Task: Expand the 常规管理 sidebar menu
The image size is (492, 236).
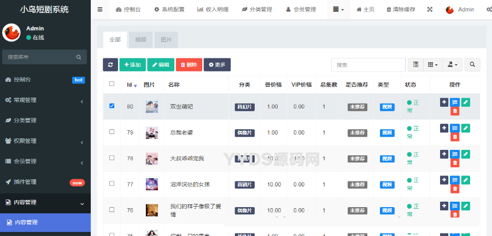Action: point(45,100)
